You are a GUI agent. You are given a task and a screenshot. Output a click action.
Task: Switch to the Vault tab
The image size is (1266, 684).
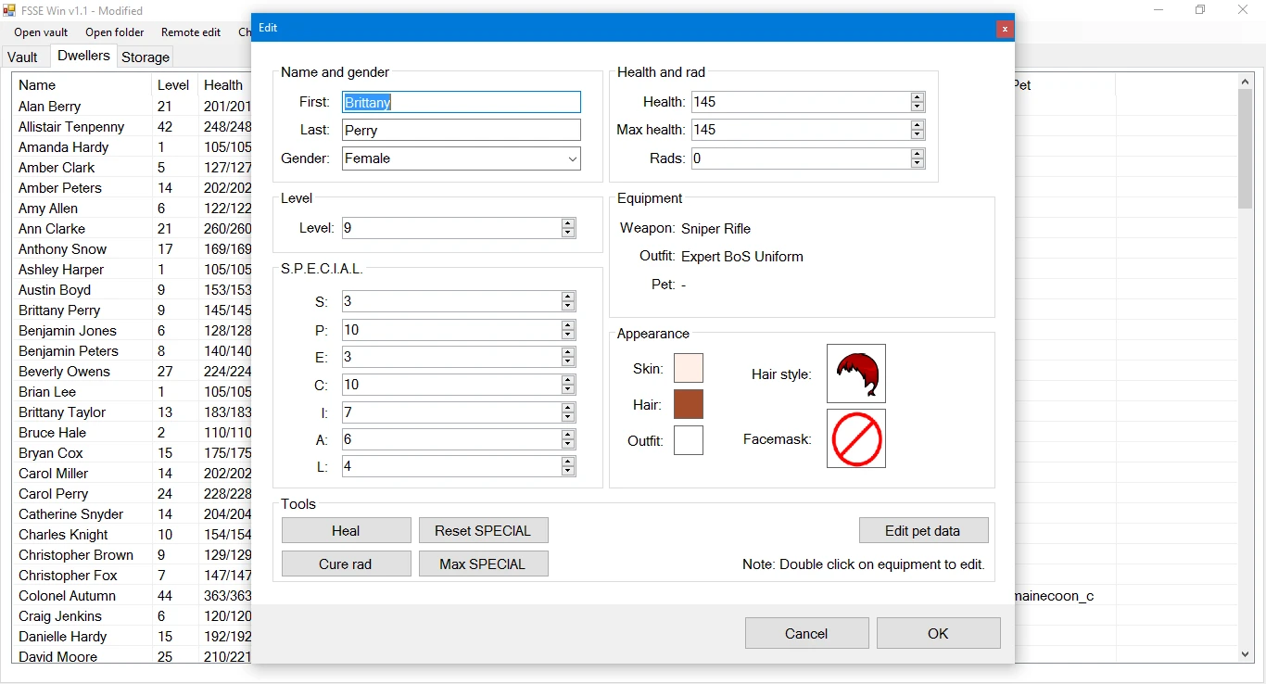(x=22, y=57)
